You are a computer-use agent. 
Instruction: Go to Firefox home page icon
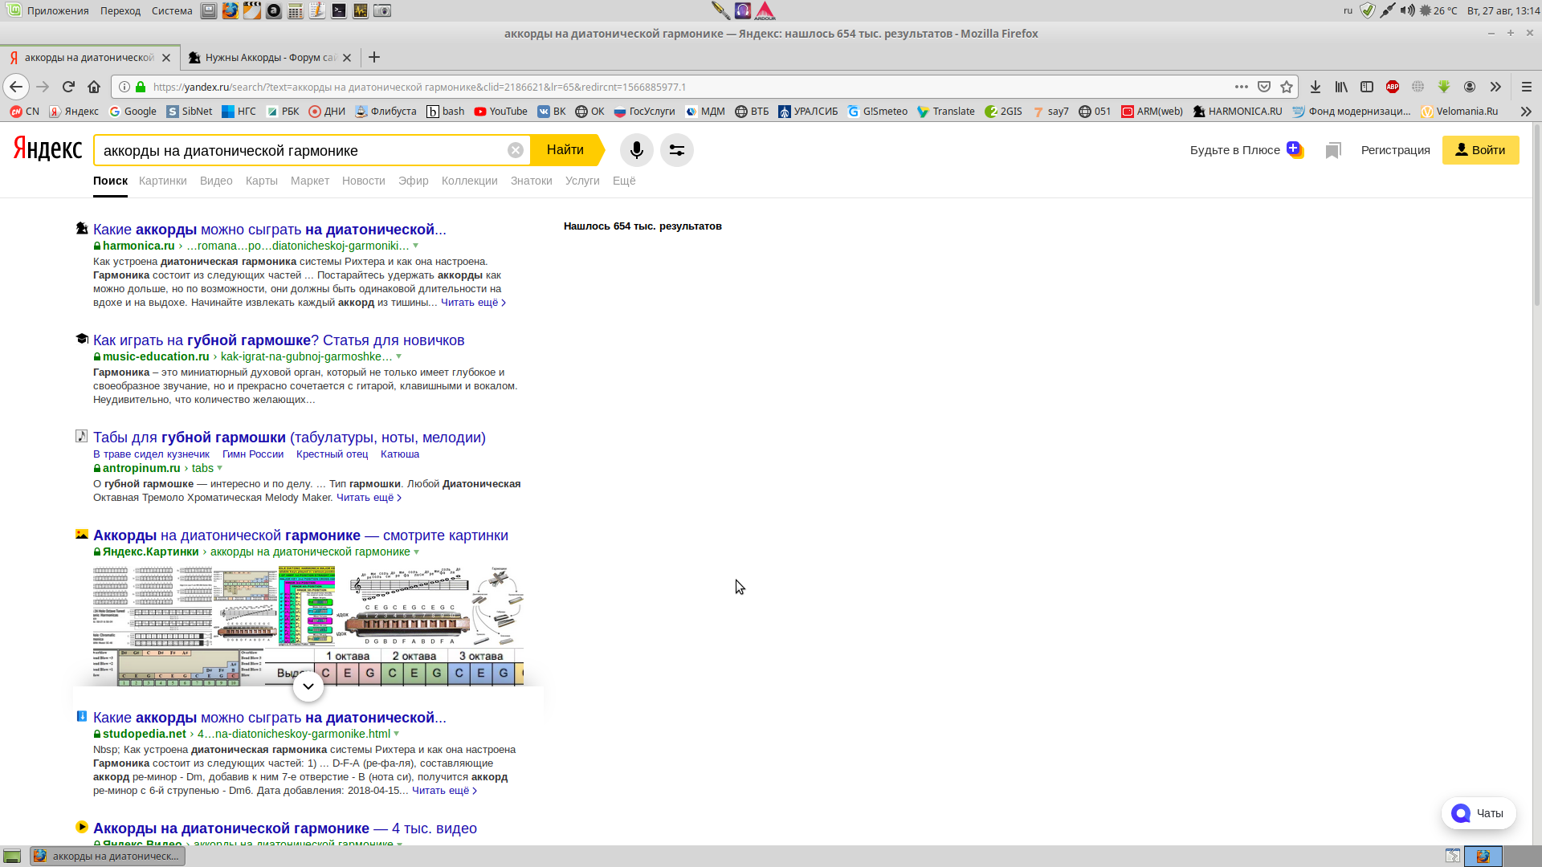coord(94,87)
